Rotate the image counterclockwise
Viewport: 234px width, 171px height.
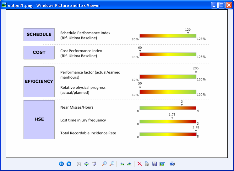(129, 164)
